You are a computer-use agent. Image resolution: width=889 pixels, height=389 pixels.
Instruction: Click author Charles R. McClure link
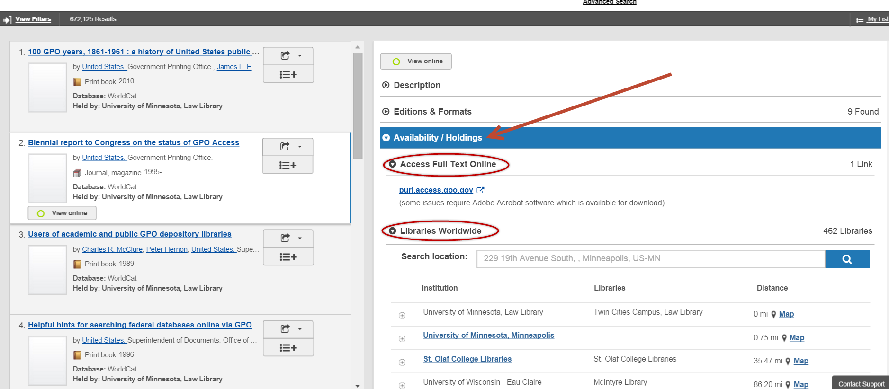click(x=112, y=249)
